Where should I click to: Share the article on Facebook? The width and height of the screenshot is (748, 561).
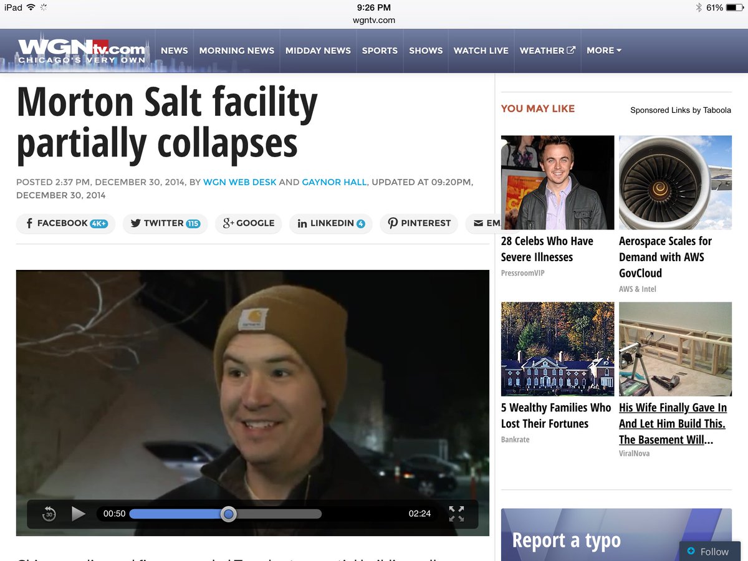point(65,223)
